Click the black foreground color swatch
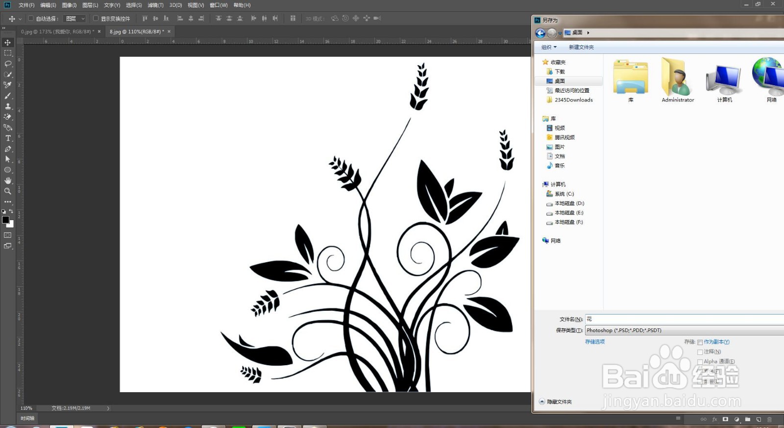This screenshot has height=428, width=784. [x=5, y=220]
